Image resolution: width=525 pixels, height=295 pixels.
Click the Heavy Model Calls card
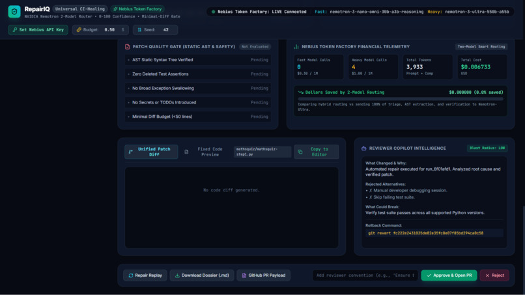coord(373,67)
